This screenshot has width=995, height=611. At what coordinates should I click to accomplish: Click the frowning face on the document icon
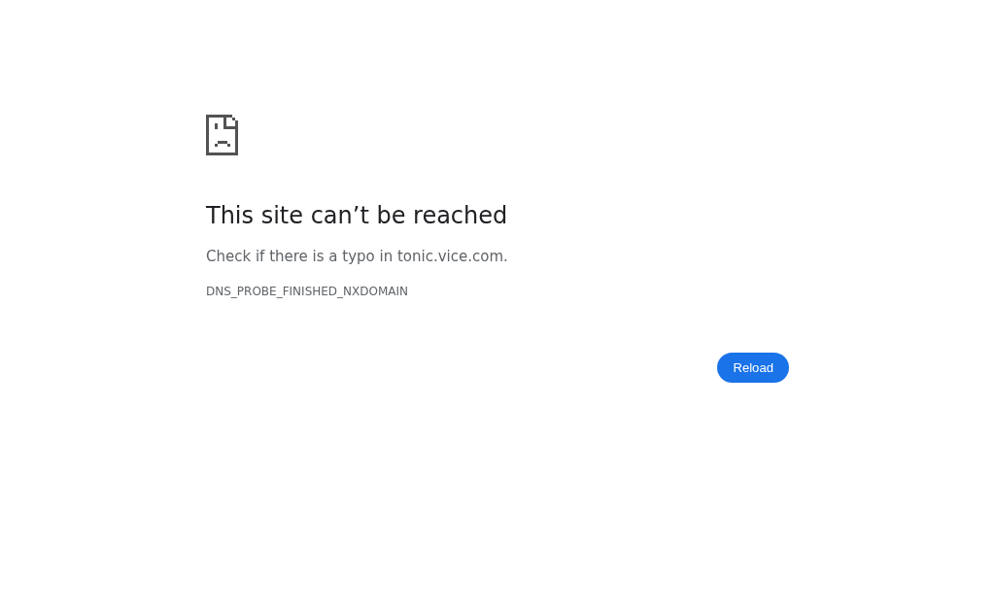point(222,135)
